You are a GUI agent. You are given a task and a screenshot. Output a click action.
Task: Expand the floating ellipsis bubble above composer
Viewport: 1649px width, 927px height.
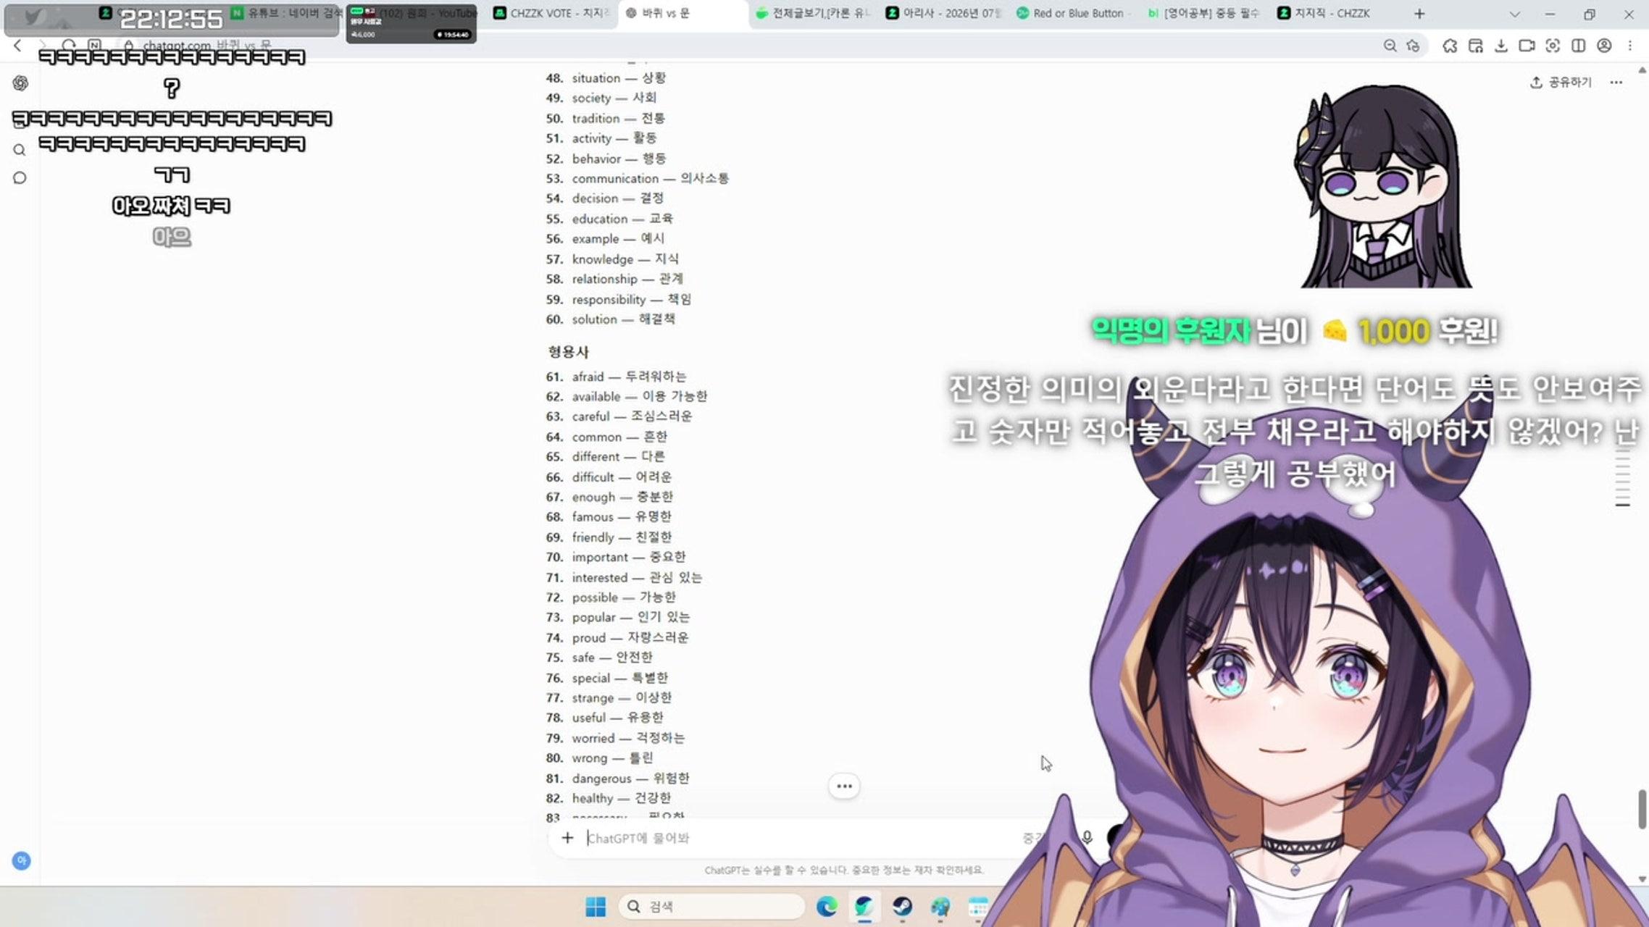[x=844, y=786]
